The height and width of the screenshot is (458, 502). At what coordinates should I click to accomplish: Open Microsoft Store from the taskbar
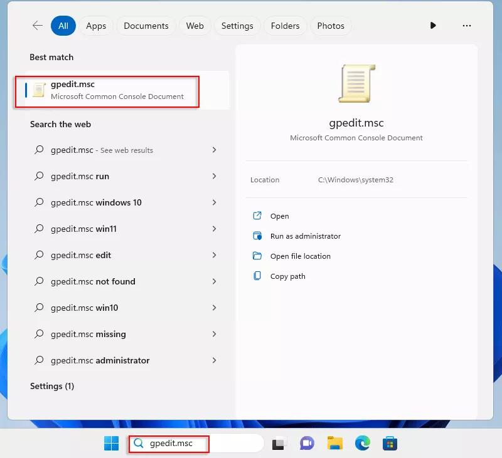click(390, 444)
